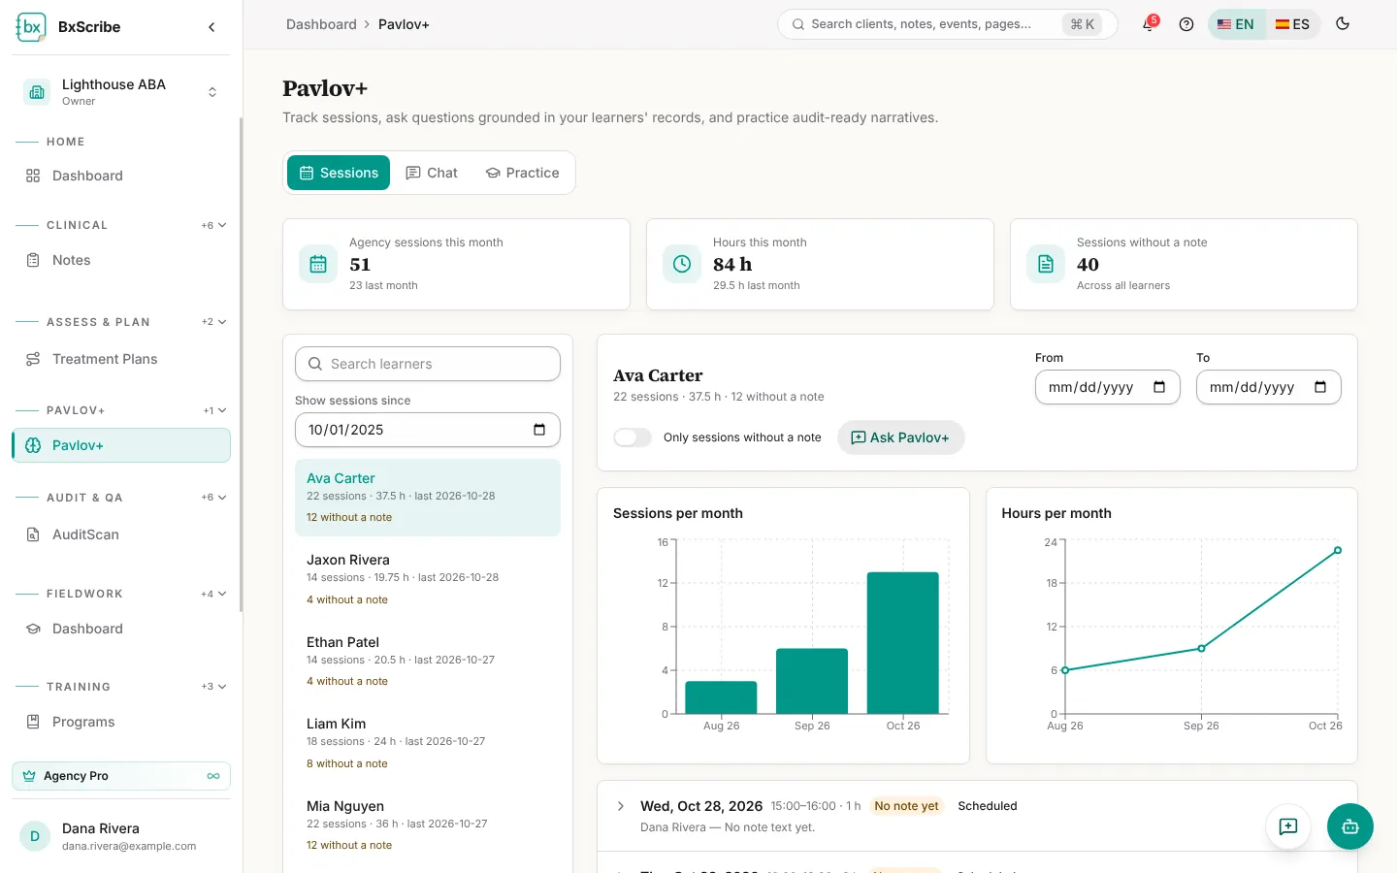
Task: Expand the Audit & QA section +6
Action: (214, 498)
